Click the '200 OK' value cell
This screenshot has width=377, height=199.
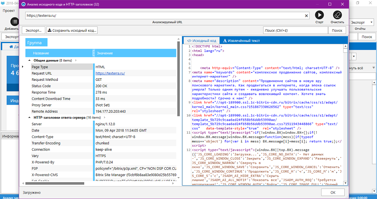[135, 86]
